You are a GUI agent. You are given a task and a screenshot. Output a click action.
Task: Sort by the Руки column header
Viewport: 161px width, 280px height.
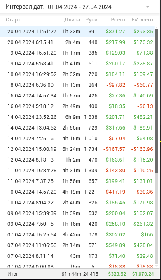point(91,20)
